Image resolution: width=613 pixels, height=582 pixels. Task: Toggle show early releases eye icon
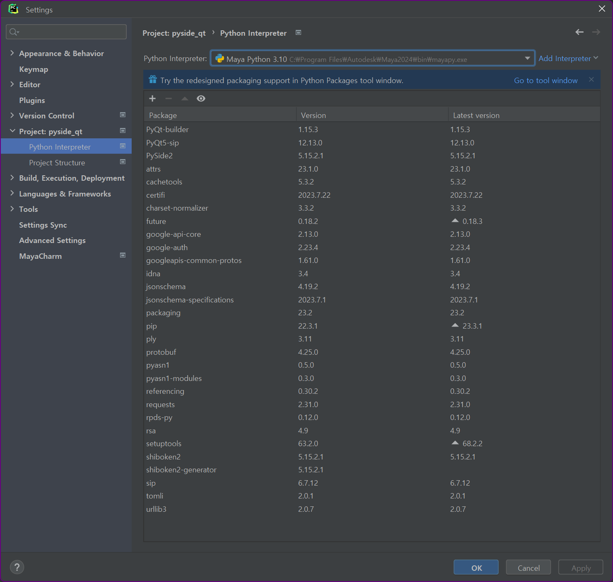point(201,98)
